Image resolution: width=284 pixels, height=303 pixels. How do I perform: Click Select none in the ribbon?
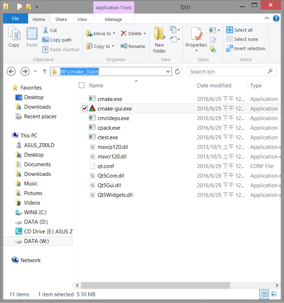click(242, 39)
